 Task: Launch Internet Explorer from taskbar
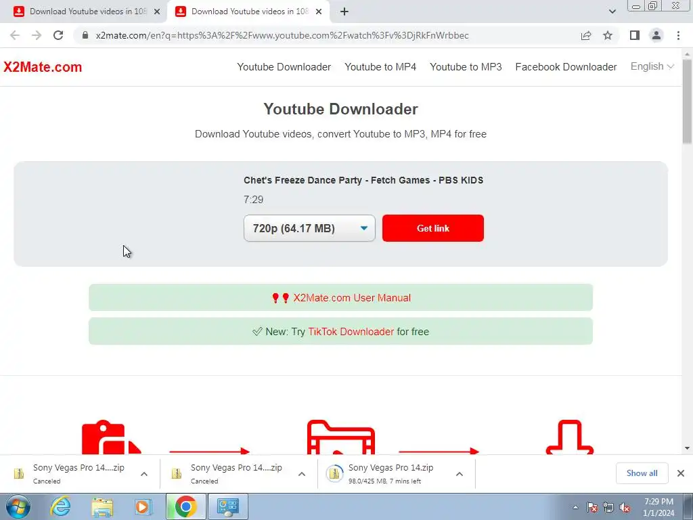pyautogui.click(x=60, y=506)
